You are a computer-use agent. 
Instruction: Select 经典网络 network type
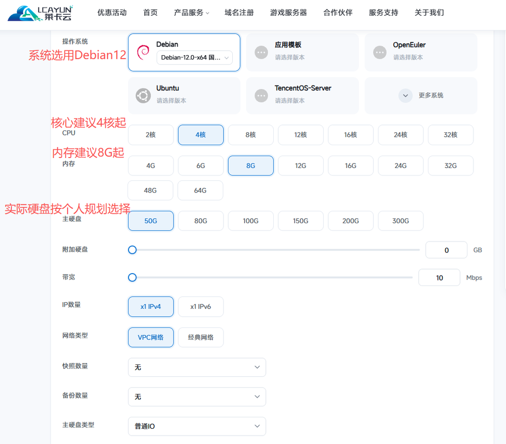tap(201, 338)
